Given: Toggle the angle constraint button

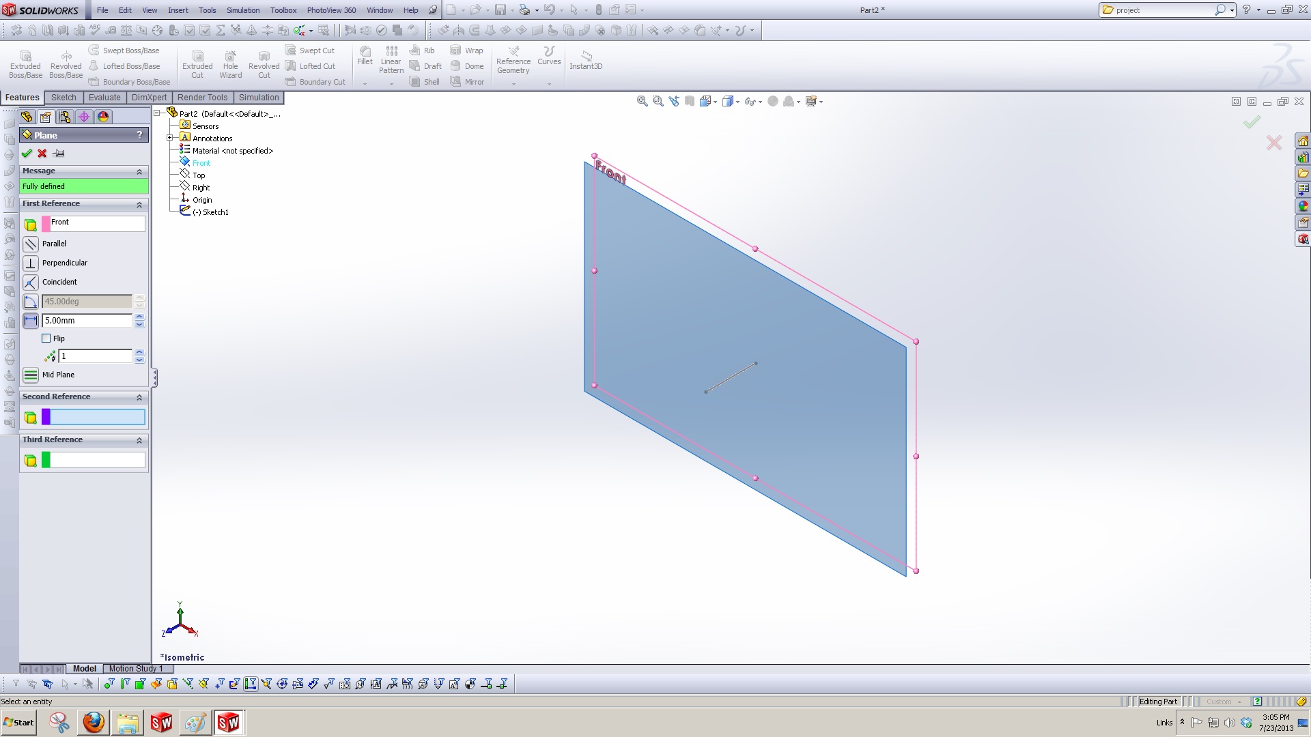Looking at the screenshot, I should (x=31, y=302).
